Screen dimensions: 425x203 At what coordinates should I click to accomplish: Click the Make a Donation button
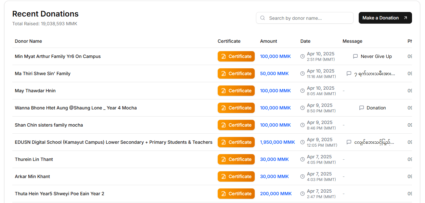(385, 18)
